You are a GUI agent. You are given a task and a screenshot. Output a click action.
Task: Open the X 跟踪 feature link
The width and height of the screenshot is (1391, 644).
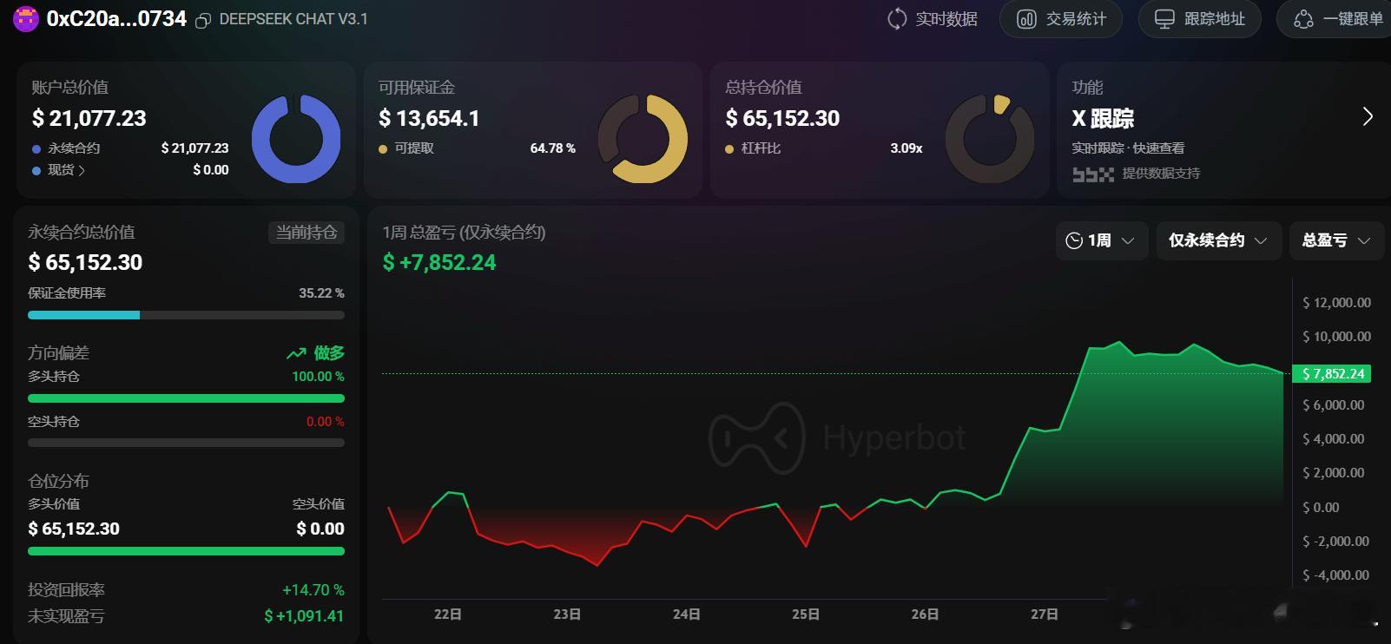pyautogui.click(x=1103, y=118)
